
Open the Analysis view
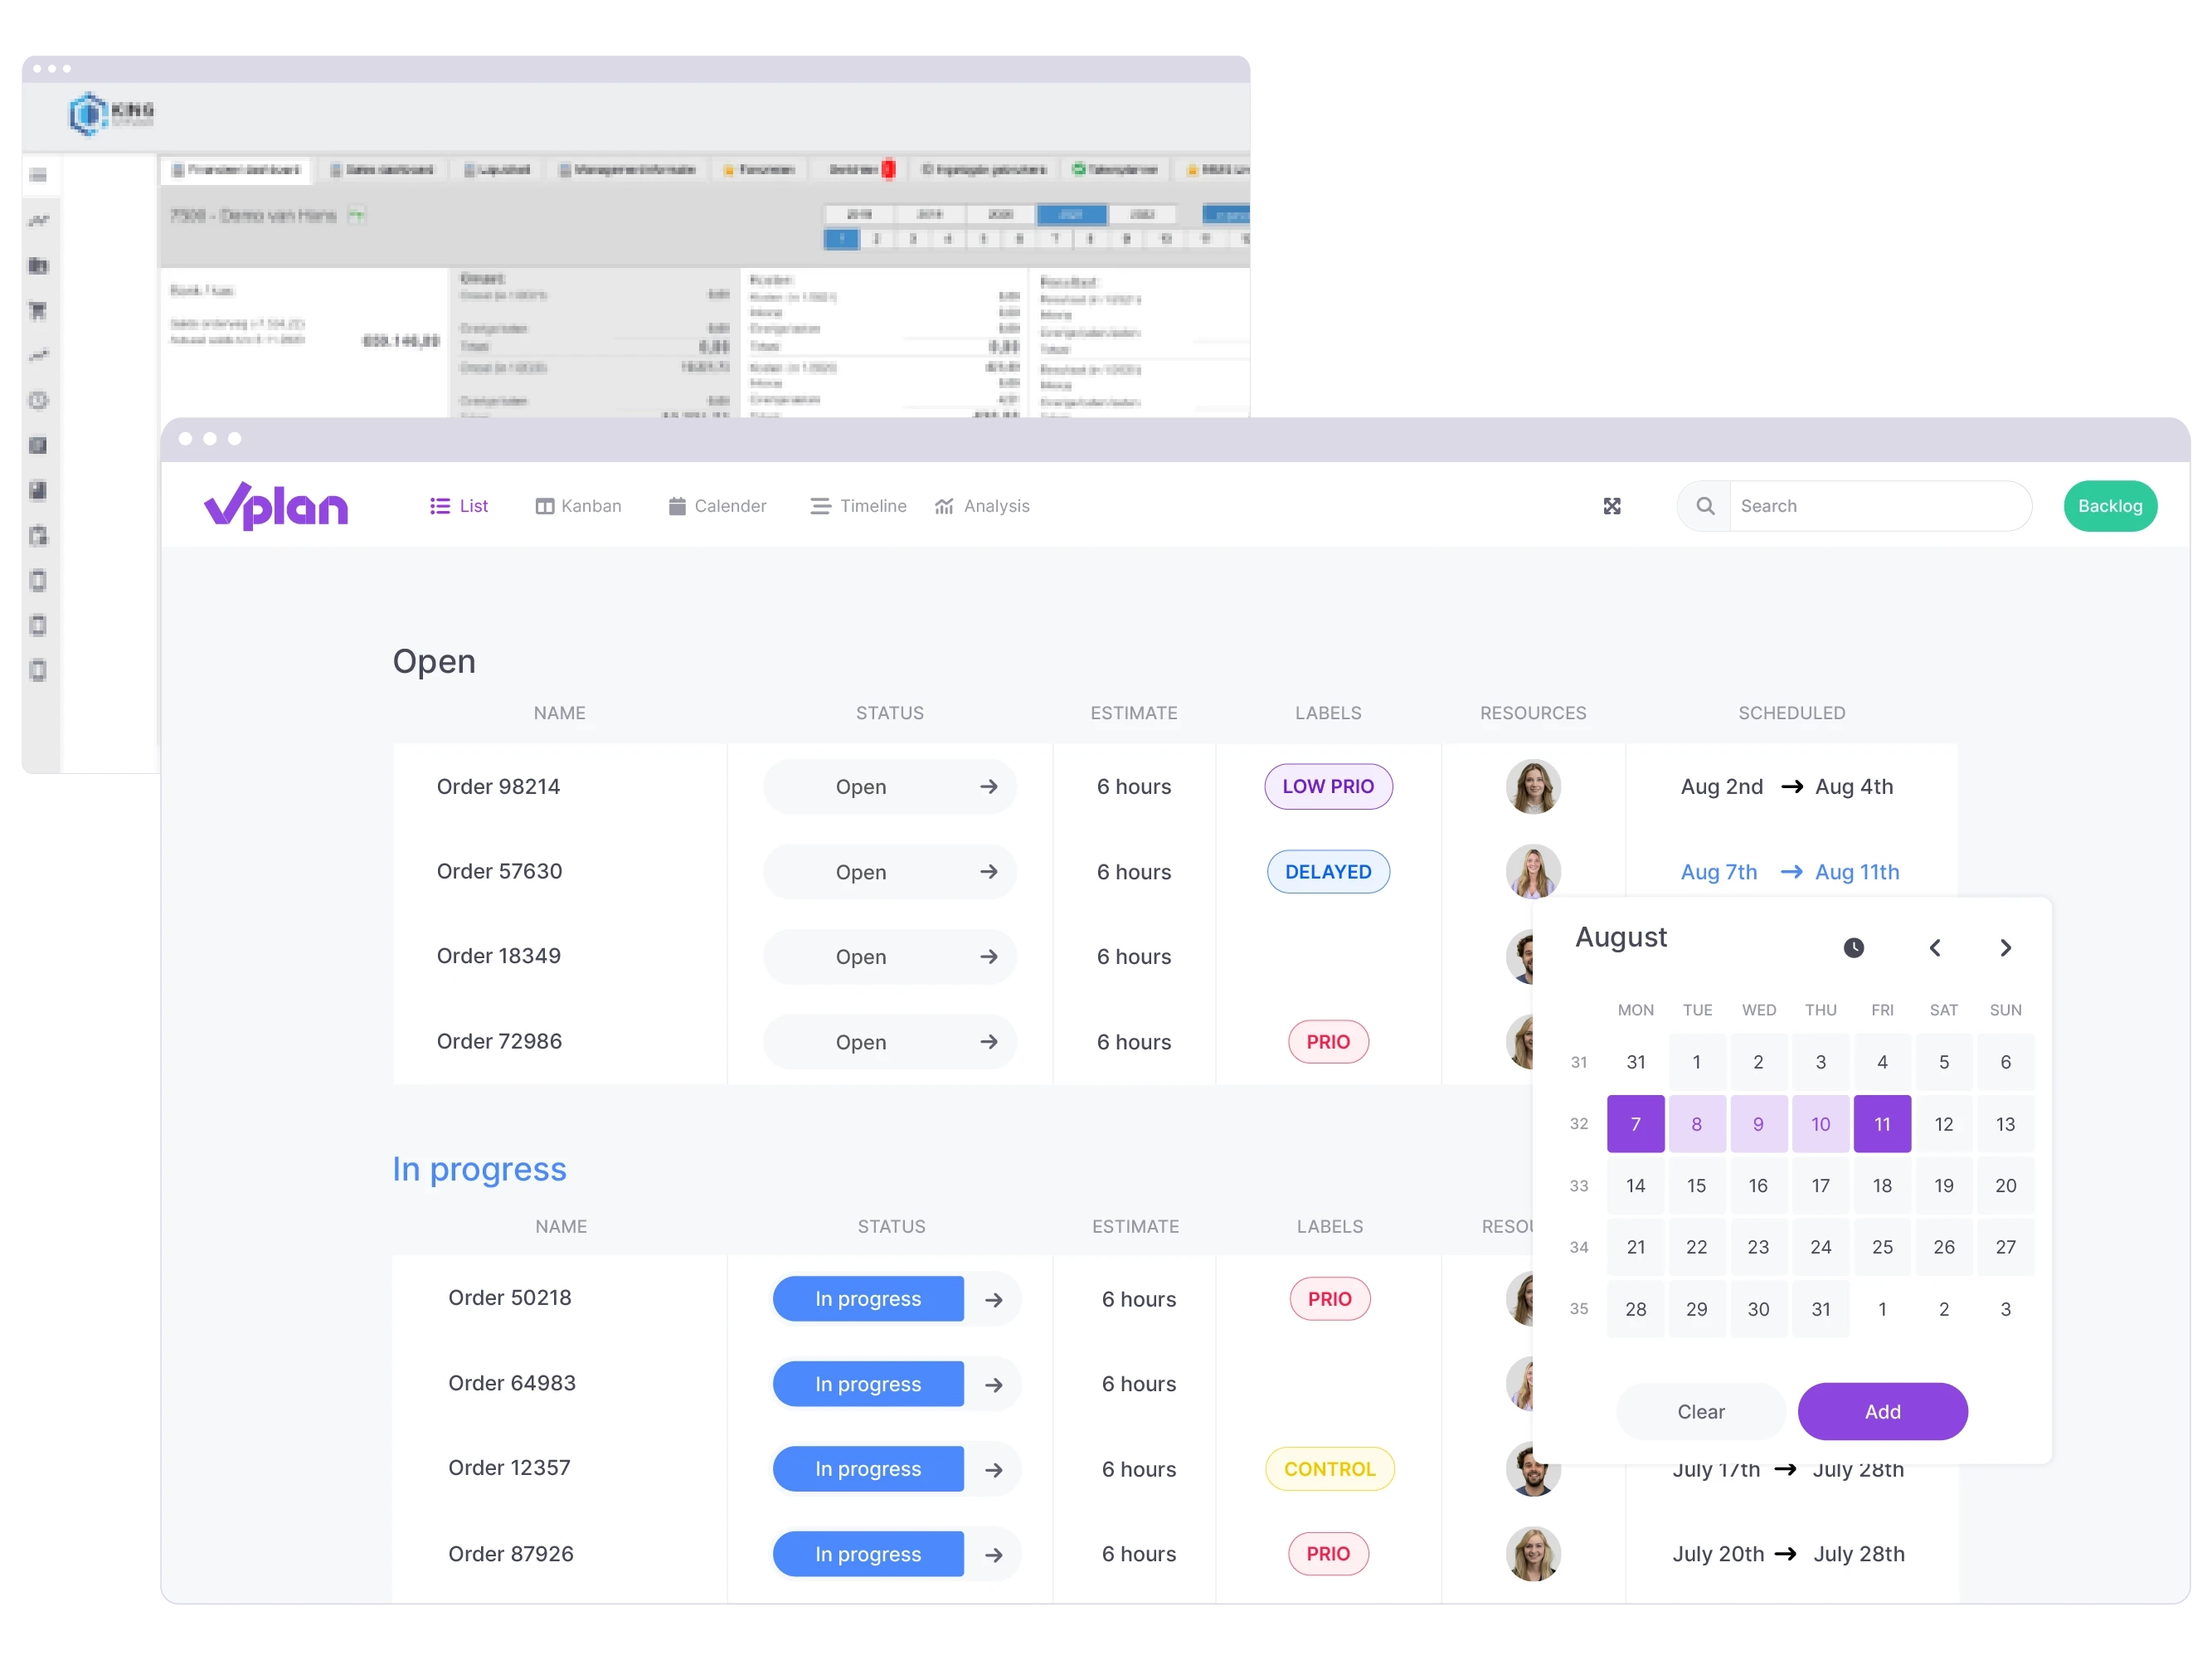(981, 506)
